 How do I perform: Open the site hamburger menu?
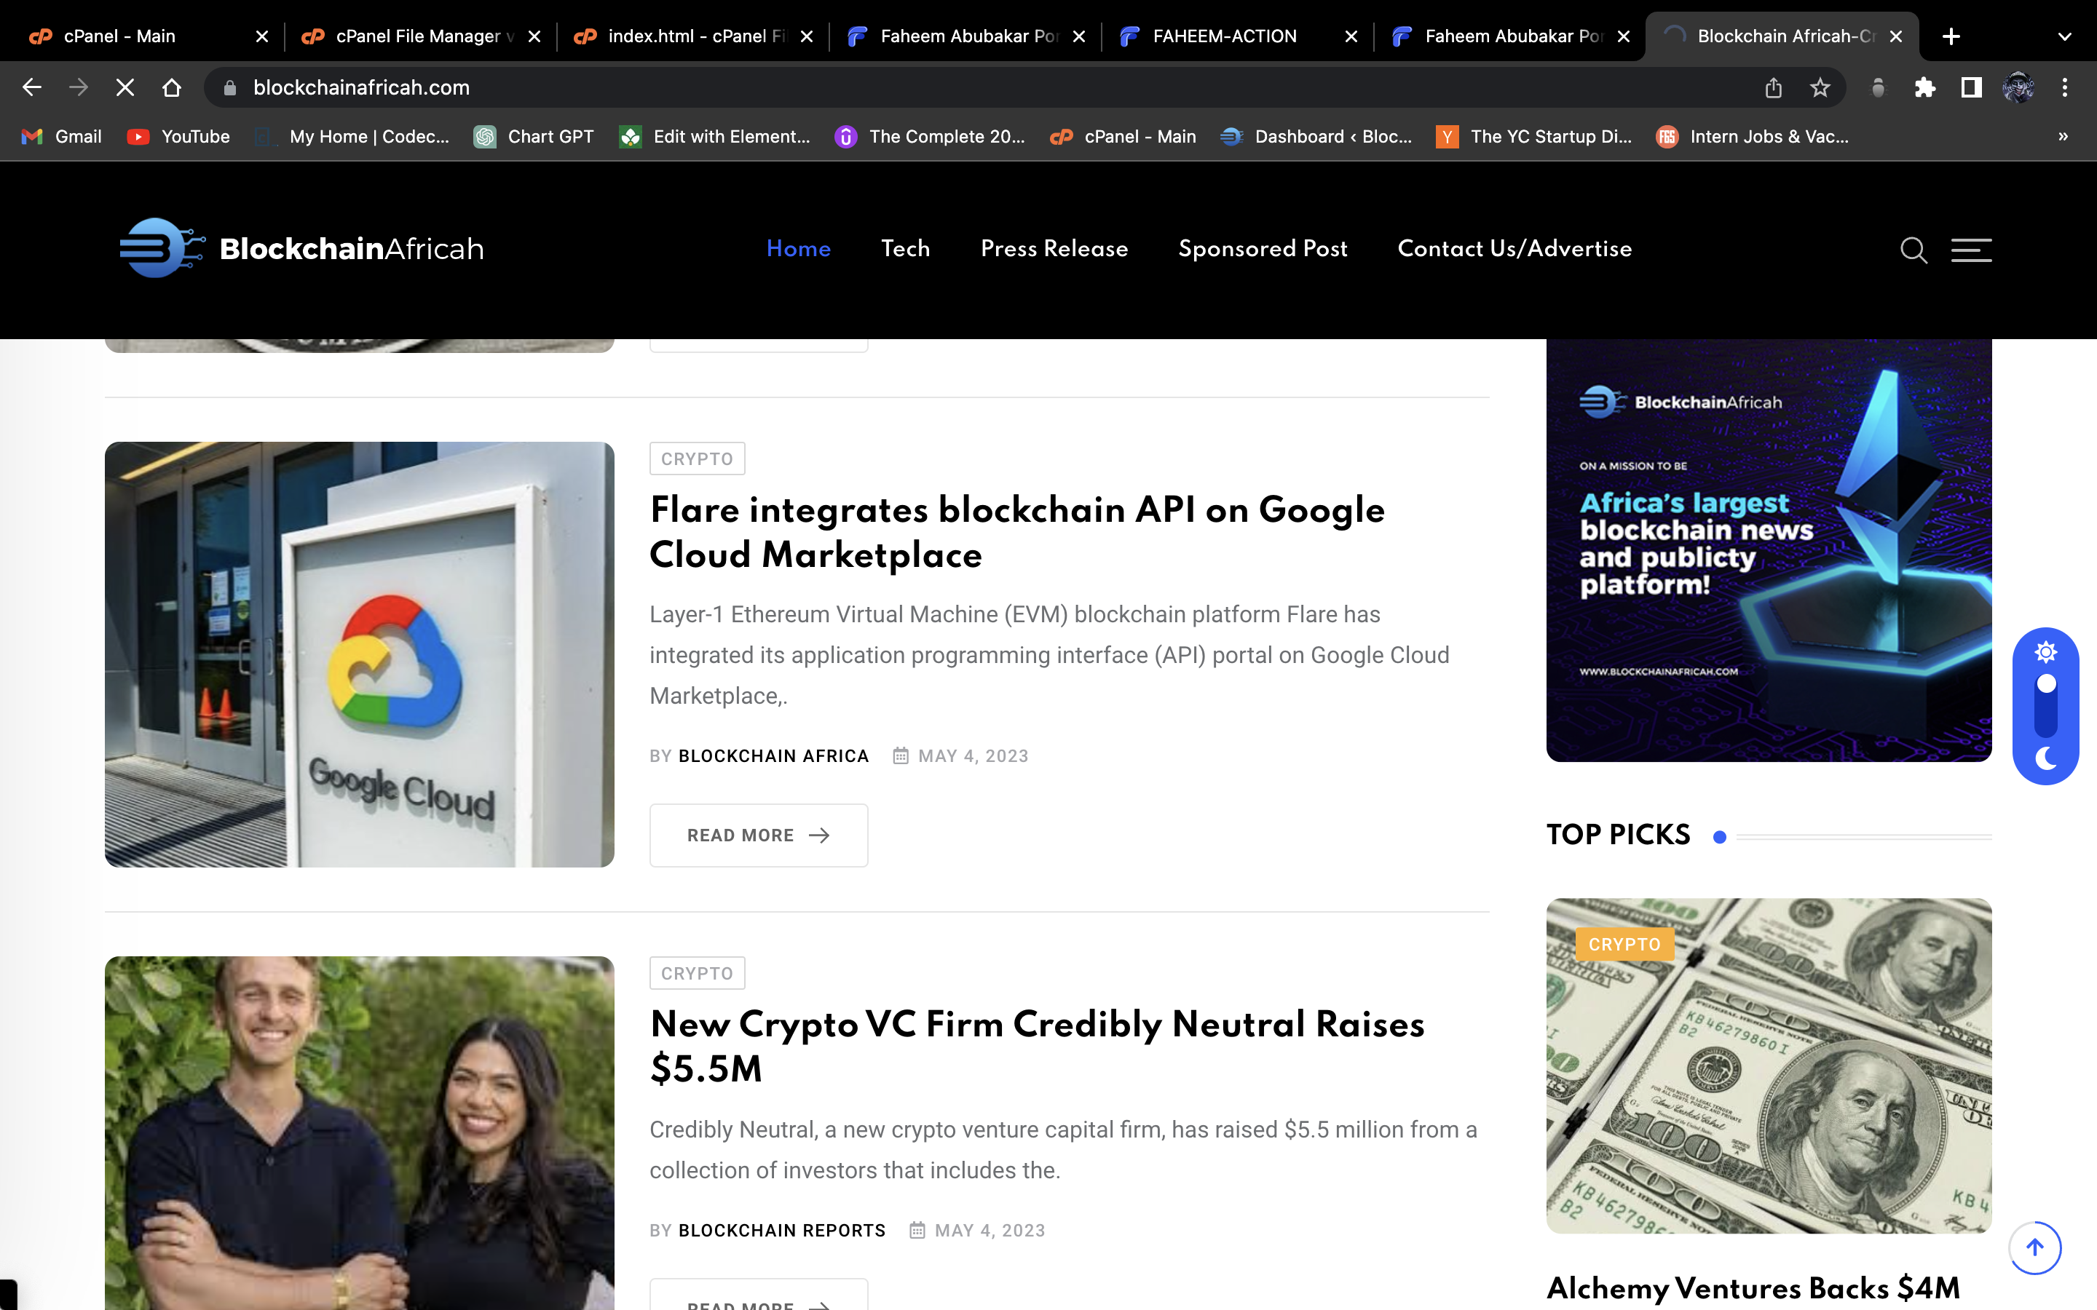click(1971, 250)
